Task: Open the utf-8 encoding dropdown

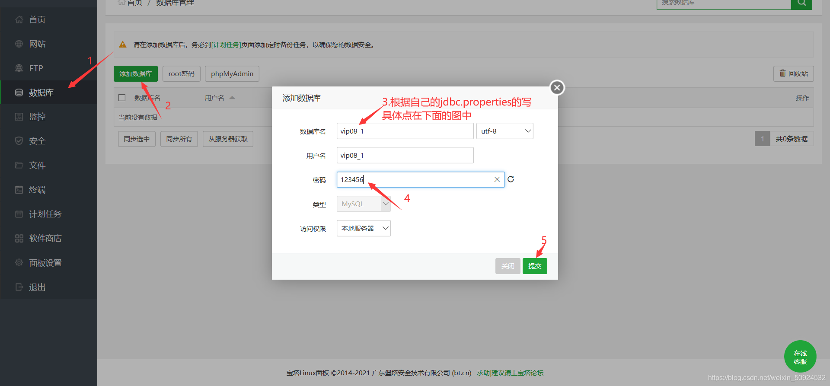Action: (504, 131)
